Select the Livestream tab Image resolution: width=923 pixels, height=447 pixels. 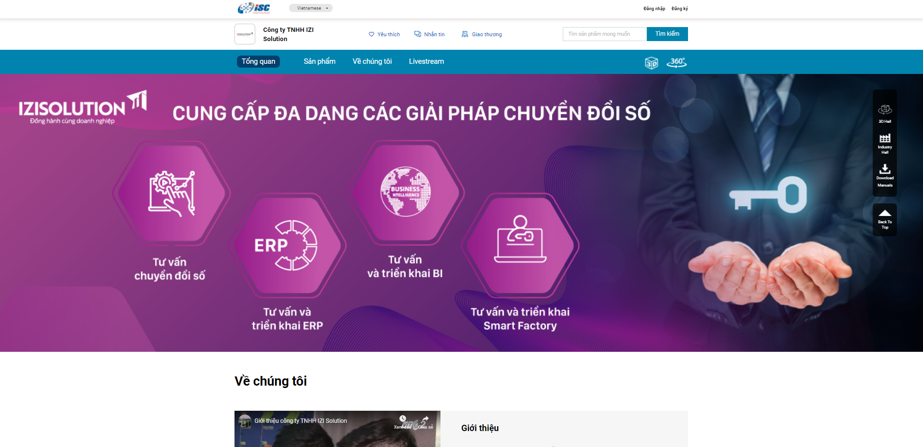pos(426,61)
